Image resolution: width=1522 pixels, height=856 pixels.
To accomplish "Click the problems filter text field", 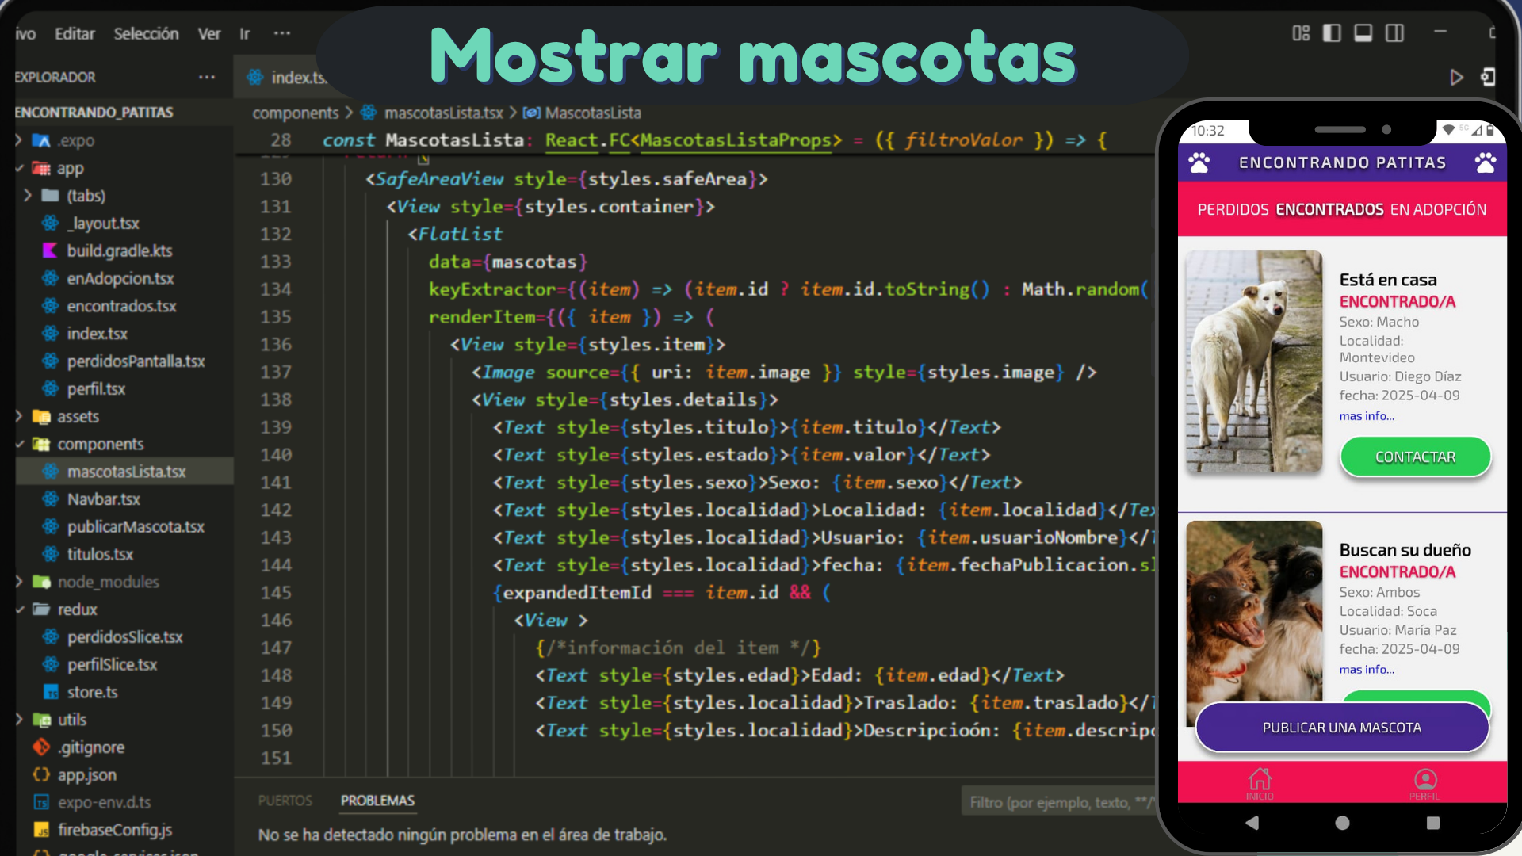I will pos(1058,803).
